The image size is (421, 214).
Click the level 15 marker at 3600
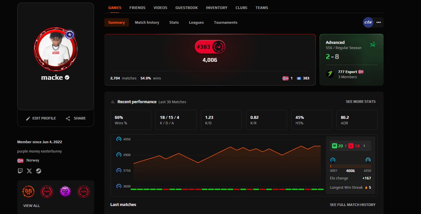pyautogui.click(x=119, y=186)
